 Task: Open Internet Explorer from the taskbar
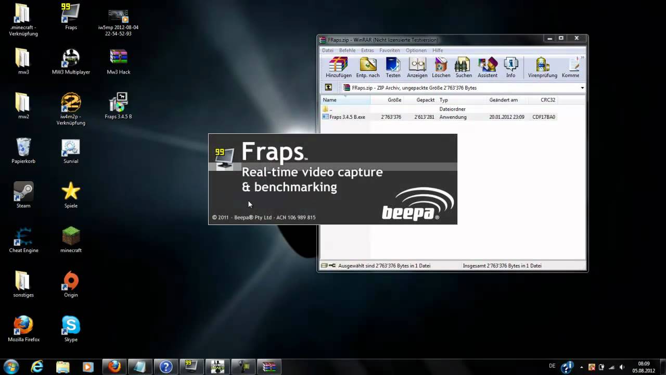click(x=37, y=367)
